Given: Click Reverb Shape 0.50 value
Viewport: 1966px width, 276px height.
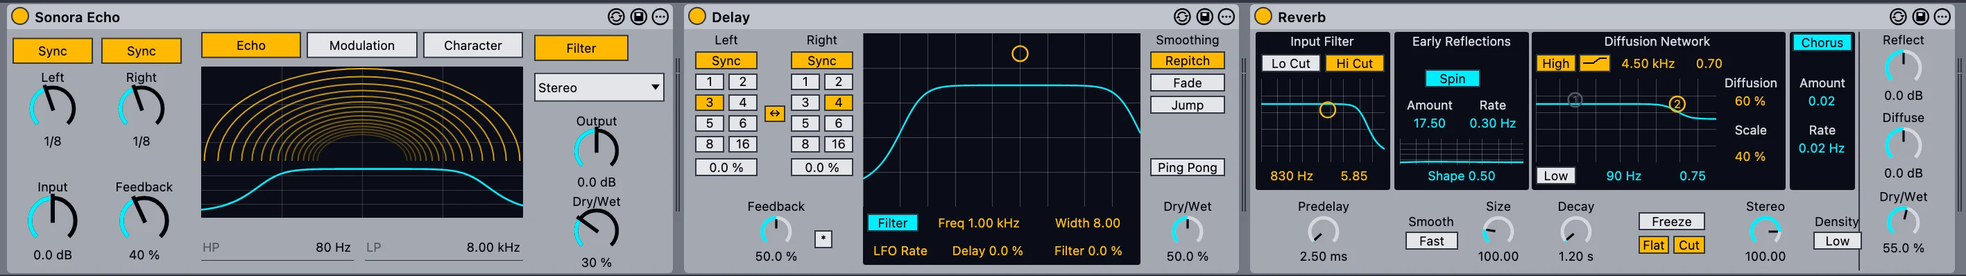Looking at the screenshot, I should click(1461, 175).
